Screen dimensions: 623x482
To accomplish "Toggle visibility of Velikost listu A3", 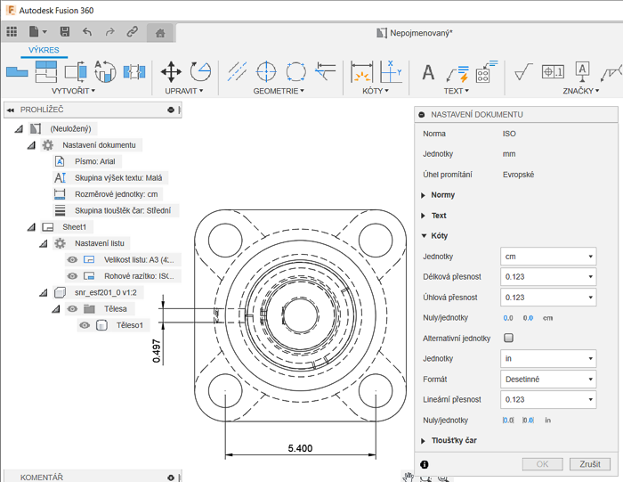I will click(72, 259).
